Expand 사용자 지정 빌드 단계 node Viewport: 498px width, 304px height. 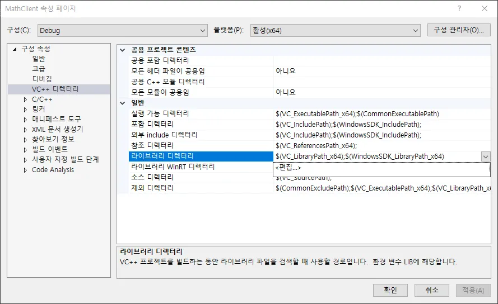click(25, 160)
